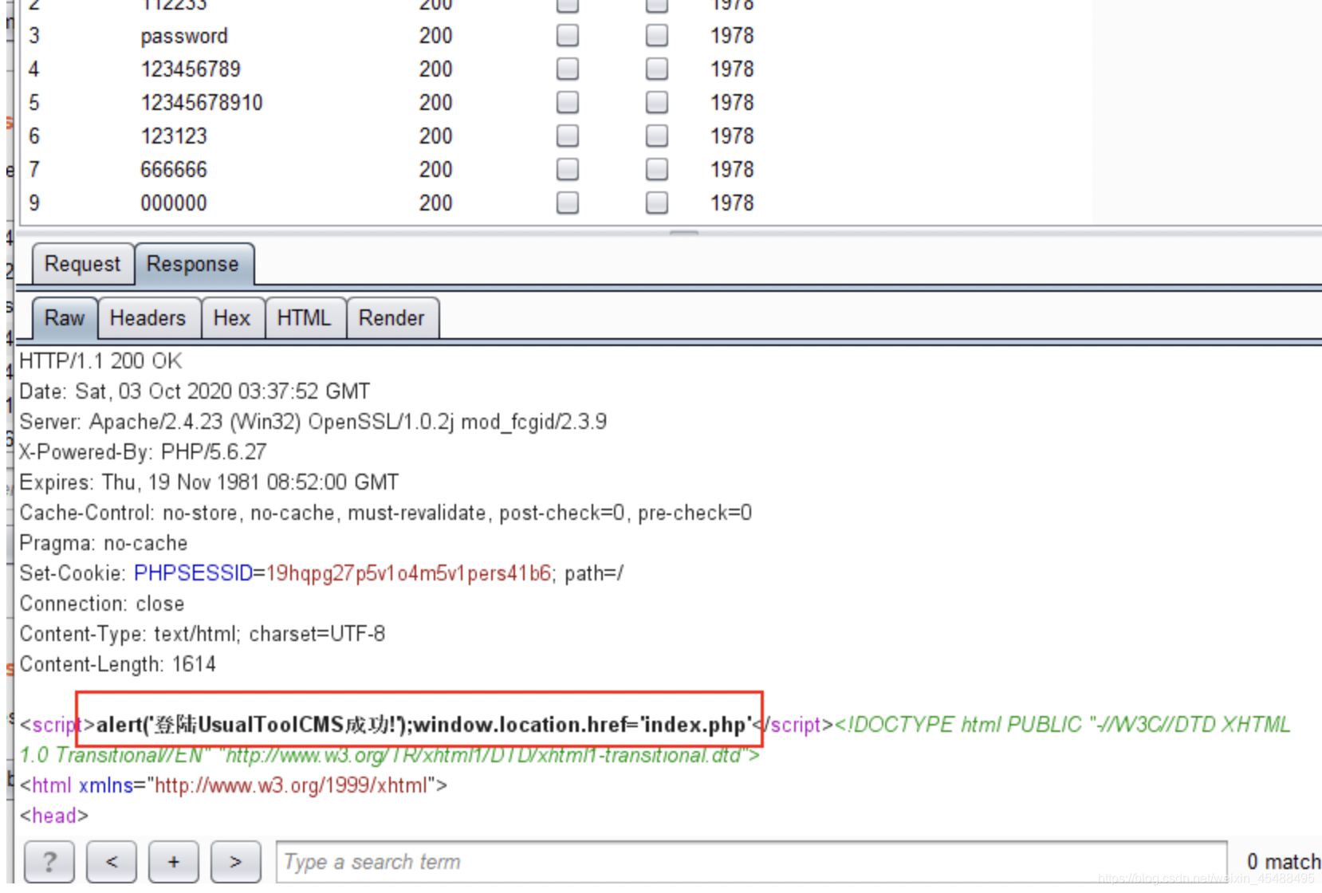Click the PHPSESSID cookie name
The width and height of the screenshot is (1322, 893).
[193, 573]
